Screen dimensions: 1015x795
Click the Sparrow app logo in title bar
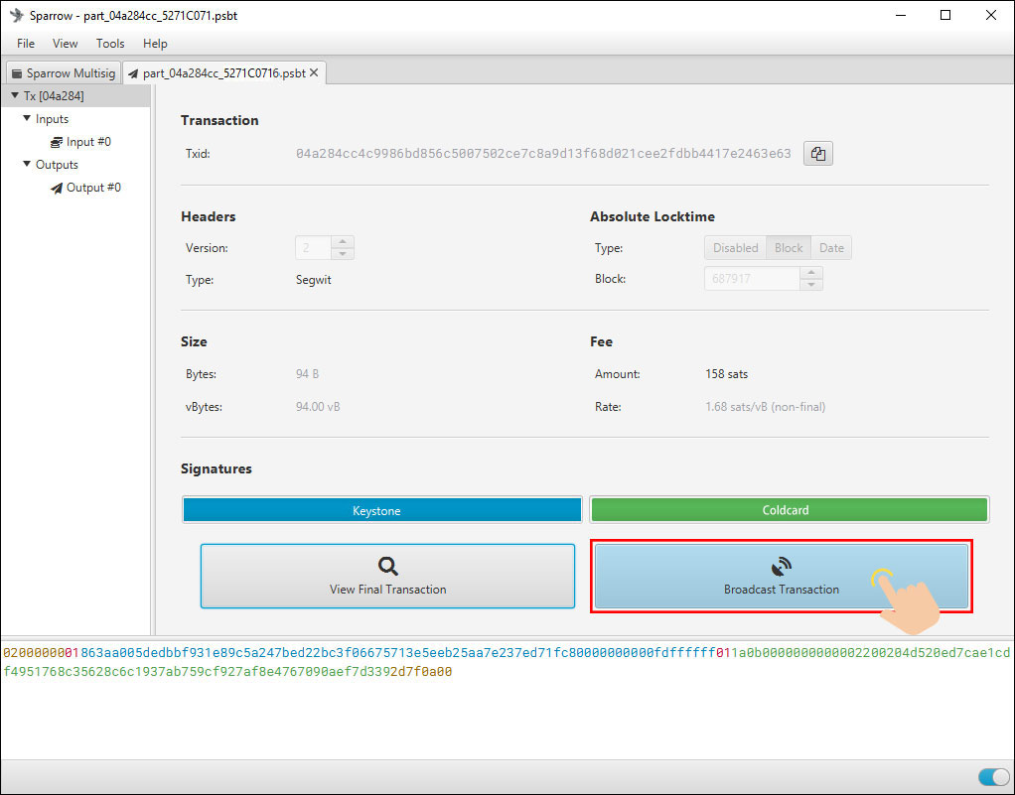(x=16, y=16)
